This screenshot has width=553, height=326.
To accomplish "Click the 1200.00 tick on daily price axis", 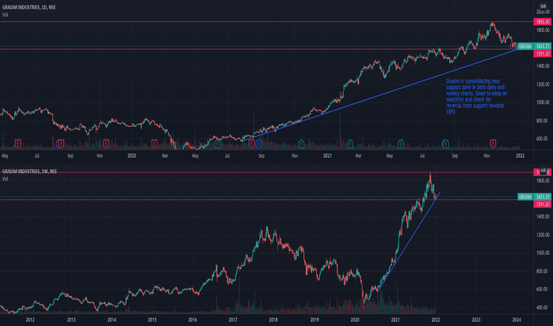I will point(543,84).
